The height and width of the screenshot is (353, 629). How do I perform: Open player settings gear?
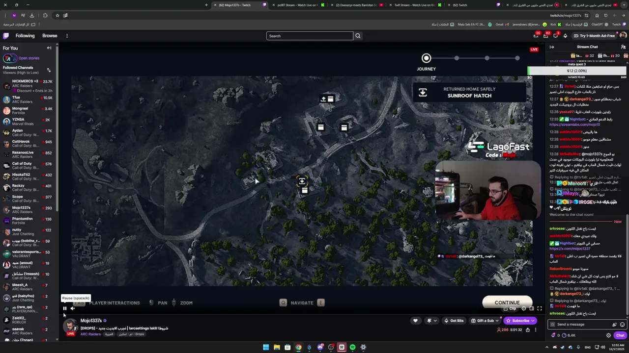pos(523,308)
